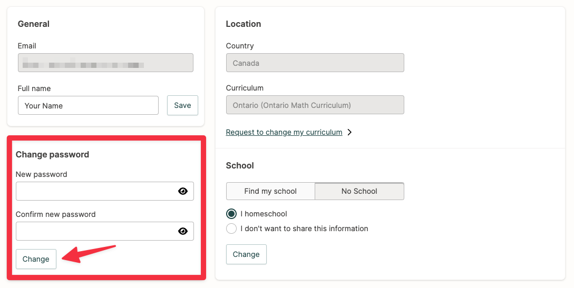Click the Country label

pyautogui.click(x=240, y=46)
